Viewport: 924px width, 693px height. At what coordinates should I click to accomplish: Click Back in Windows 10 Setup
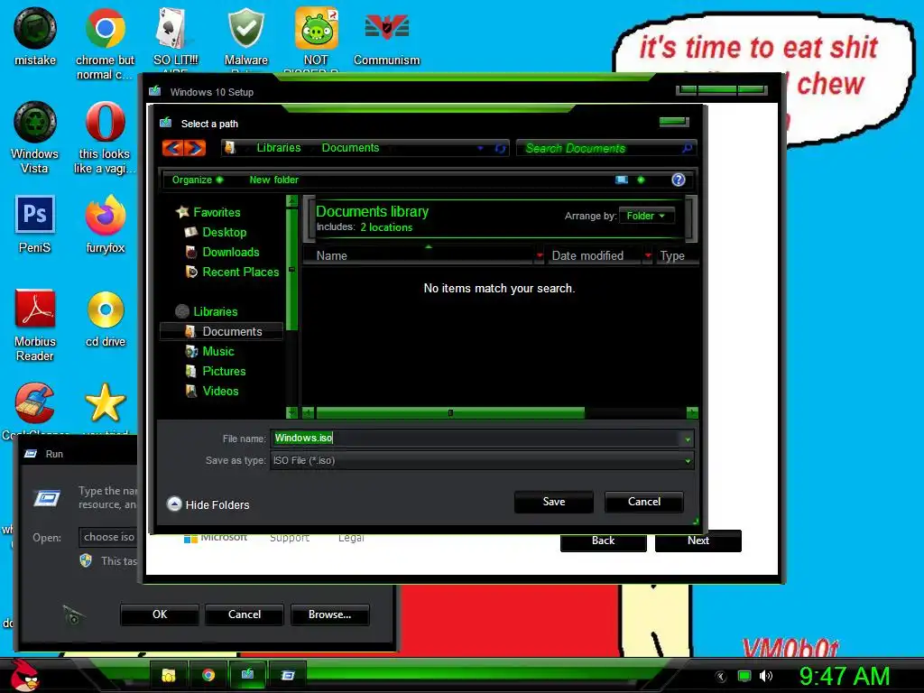pos(603,541)
